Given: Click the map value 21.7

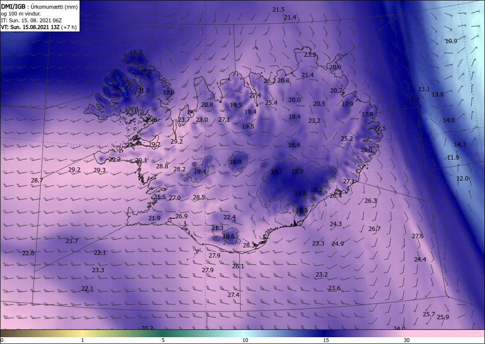Looking at the screenshot, I should click(x=72, y=241).
